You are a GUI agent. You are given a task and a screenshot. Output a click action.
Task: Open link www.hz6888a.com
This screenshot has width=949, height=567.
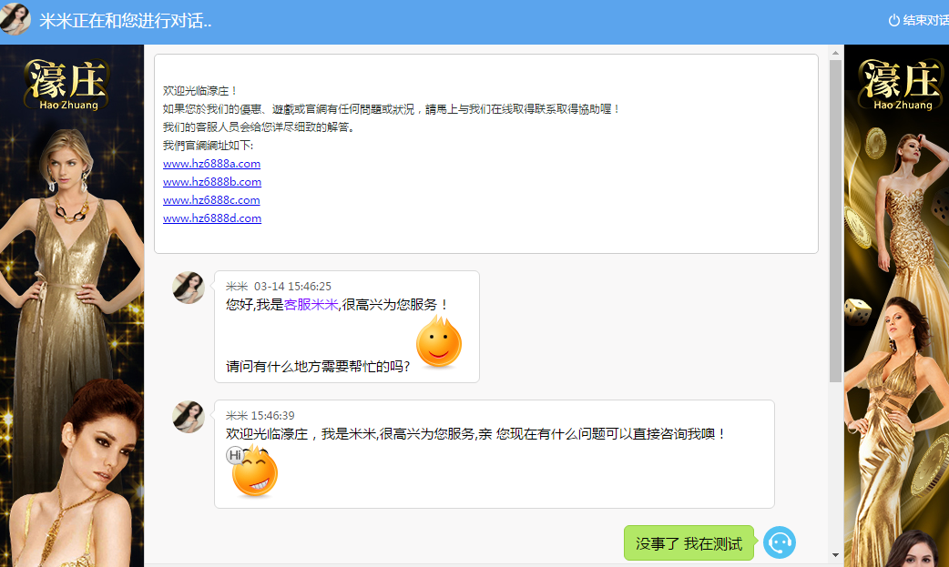(211, 164)
